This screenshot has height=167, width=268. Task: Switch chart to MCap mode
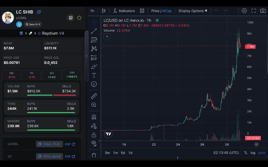click(x=167, y=11)
